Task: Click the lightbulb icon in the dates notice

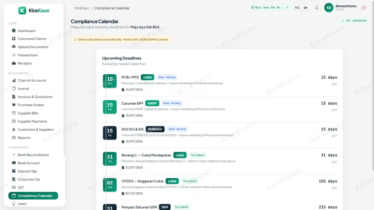Action: 75,39
